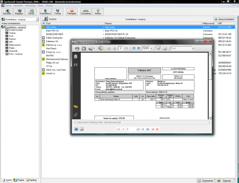Click the PDF vertical scrollbar down arrow
239x183 pixels.
pyautogui.click(x=210, y=118)
